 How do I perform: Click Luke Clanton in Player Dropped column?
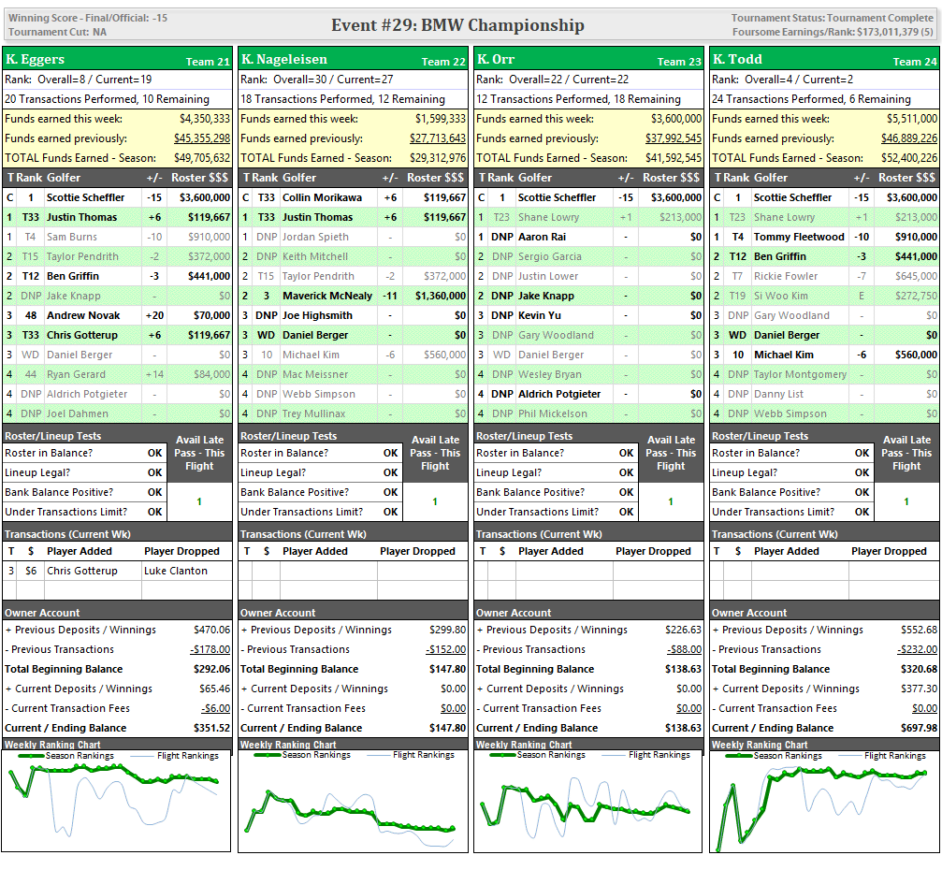click(x=176, y=571)
